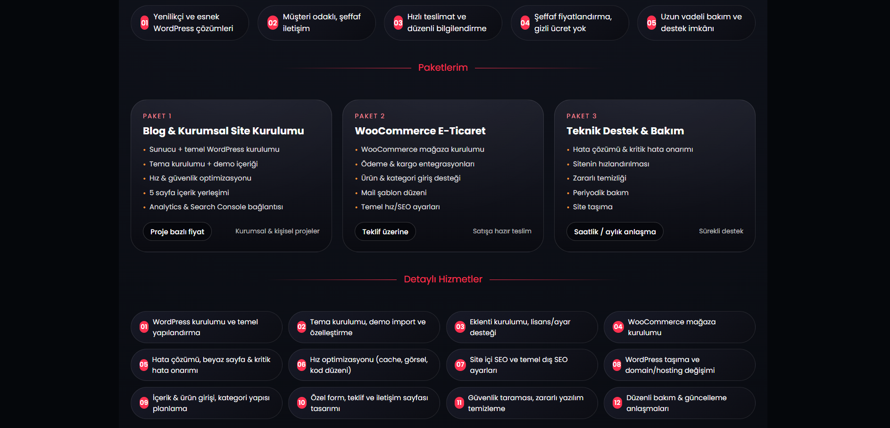Click the 'Güvenlik taraması, zararlı yazılım temizleme' item
Screen dimensions: 890x428
[x=522, y=403]
